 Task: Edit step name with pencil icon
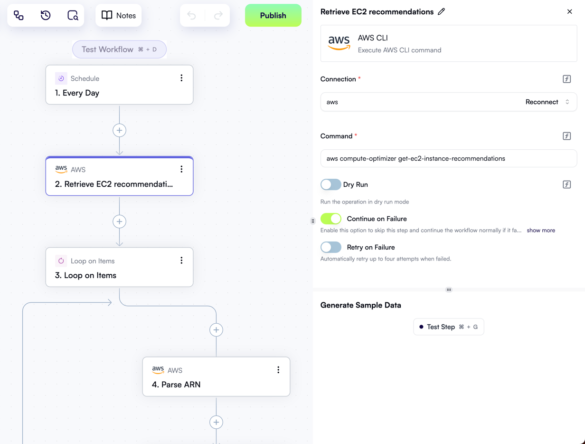click(x=442, y=11)
